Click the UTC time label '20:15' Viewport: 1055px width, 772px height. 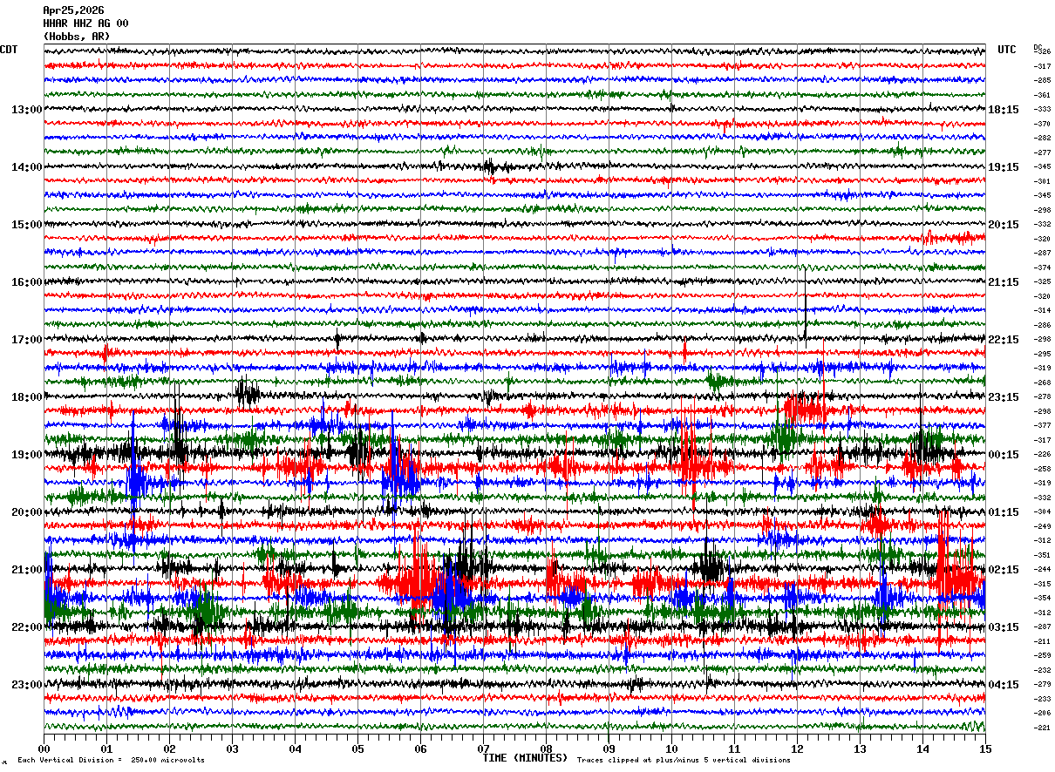(x=1004, y=225)
